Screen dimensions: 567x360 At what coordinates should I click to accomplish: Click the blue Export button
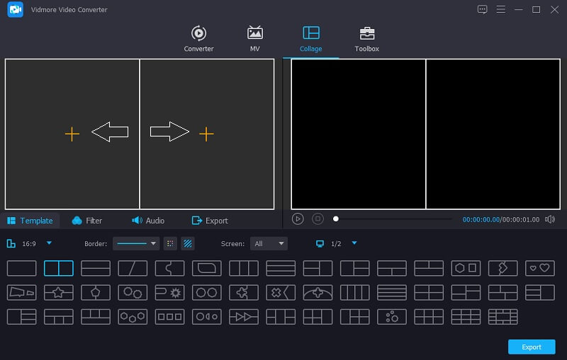531,347
